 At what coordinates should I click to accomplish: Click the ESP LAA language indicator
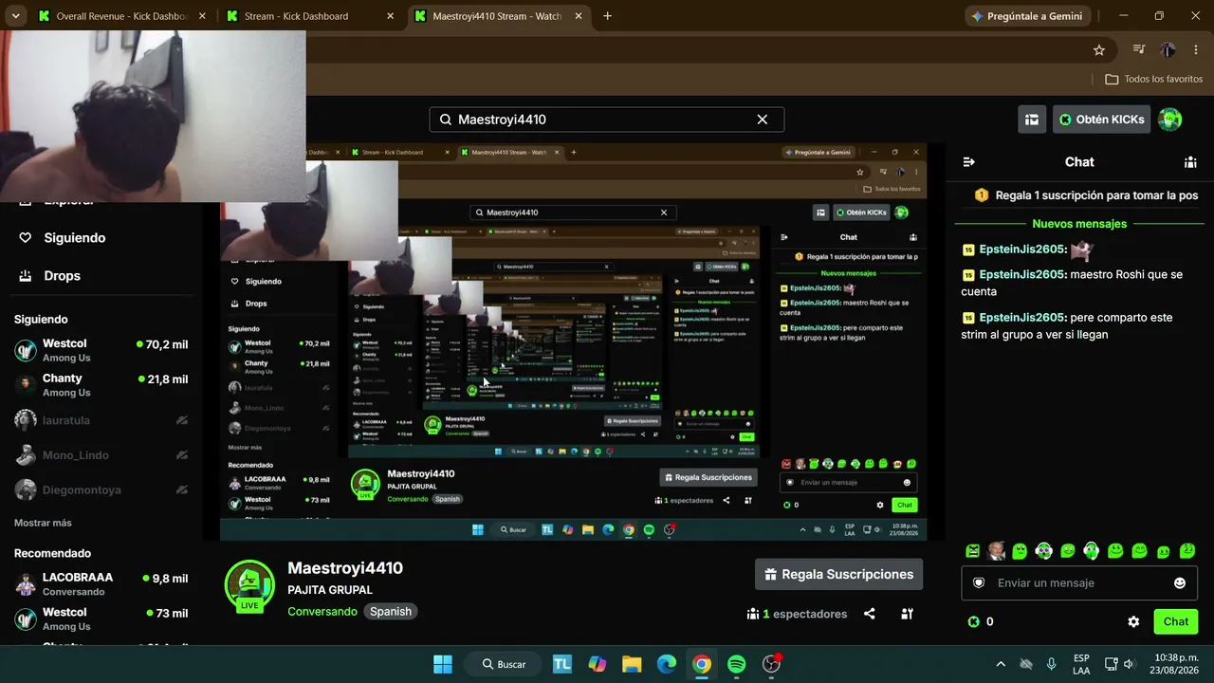(1081, 664)
